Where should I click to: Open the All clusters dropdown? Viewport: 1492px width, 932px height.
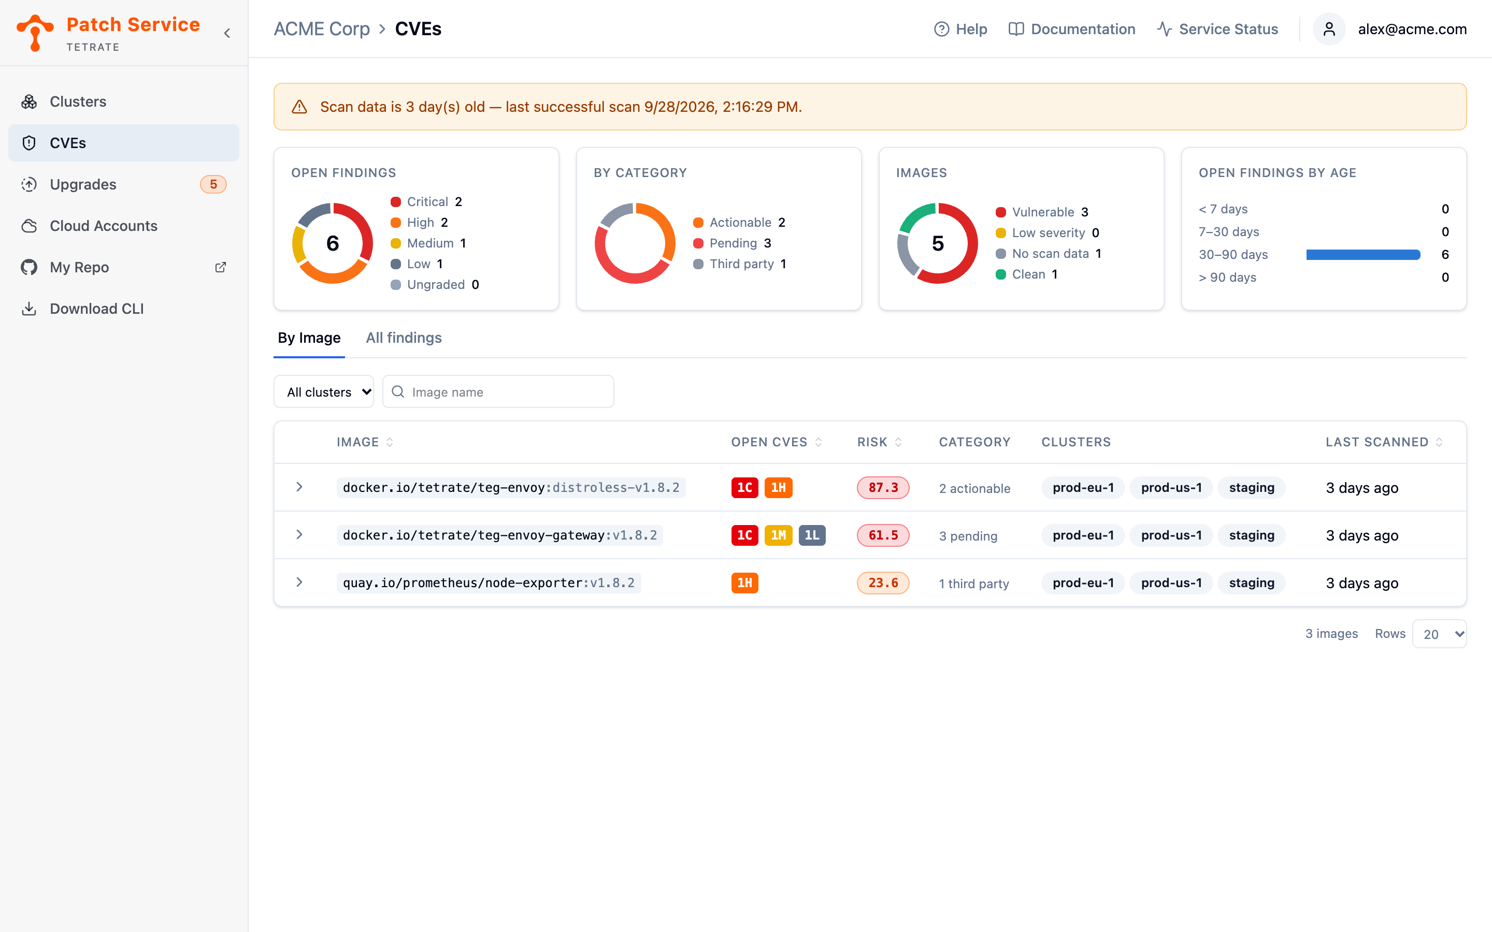pyautogui.click(x=324, y=391)
